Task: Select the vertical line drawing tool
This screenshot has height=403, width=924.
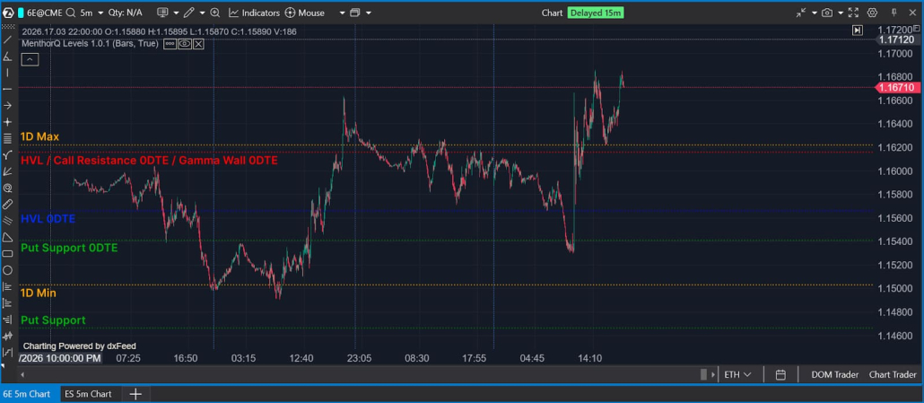Action: pos(8,73)
